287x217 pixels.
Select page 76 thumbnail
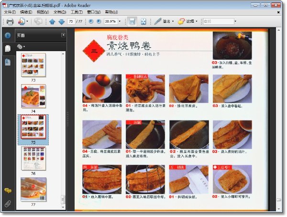[x=33, y=159]
